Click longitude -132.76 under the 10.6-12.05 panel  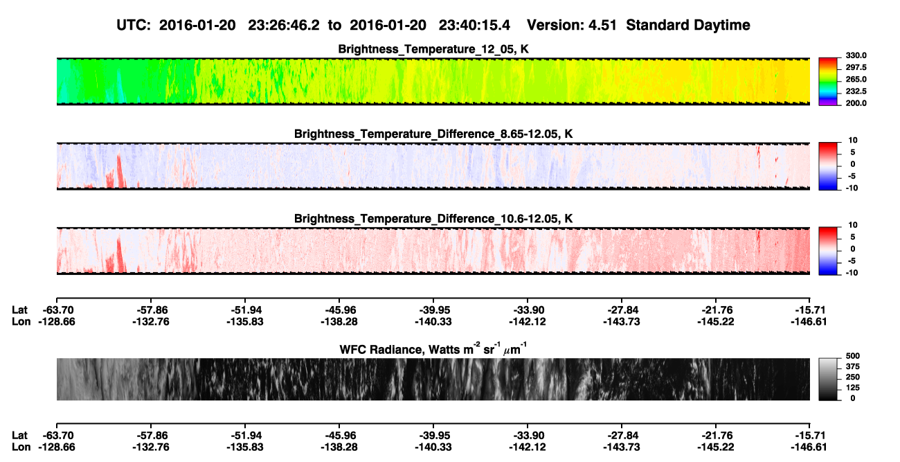[x=151, y=321]
